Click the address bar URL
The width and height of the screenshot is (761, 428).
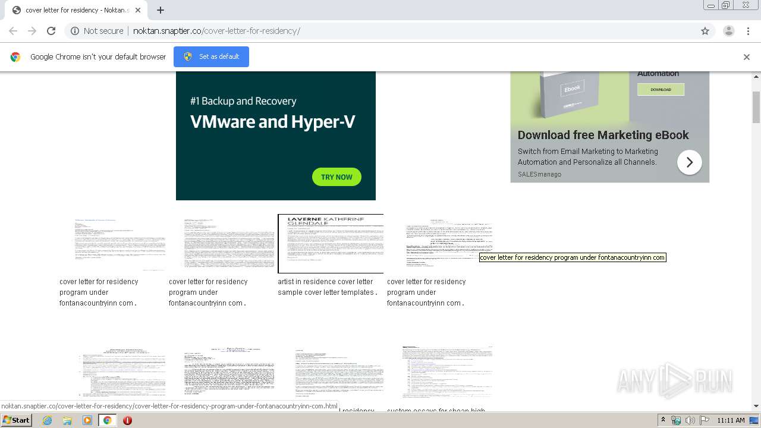click(x=216, y=31)
